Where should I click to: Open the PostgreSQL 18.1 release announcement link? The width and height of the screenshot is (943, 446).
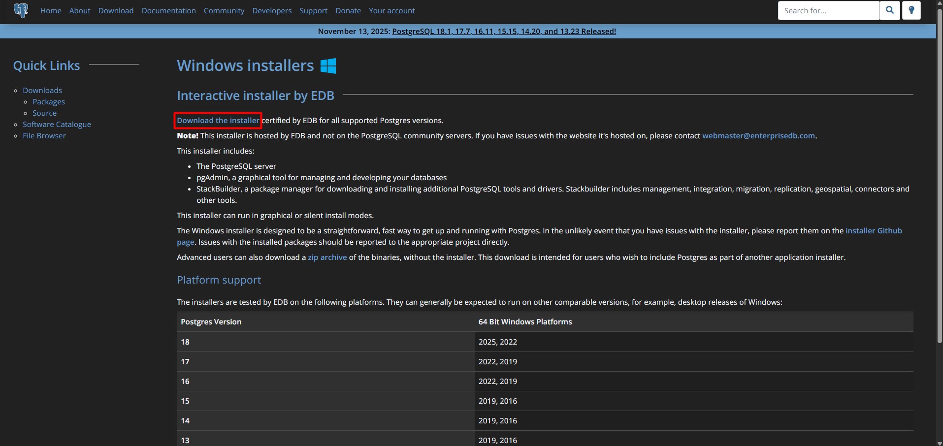pyautogui.click(x=503, y=31)
